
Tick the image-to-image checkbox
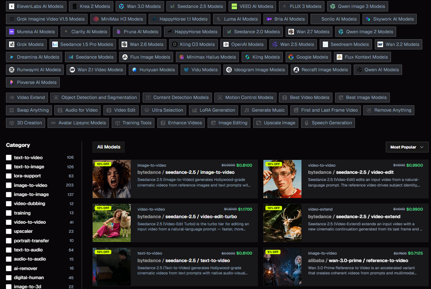click(x=9, y=194)
